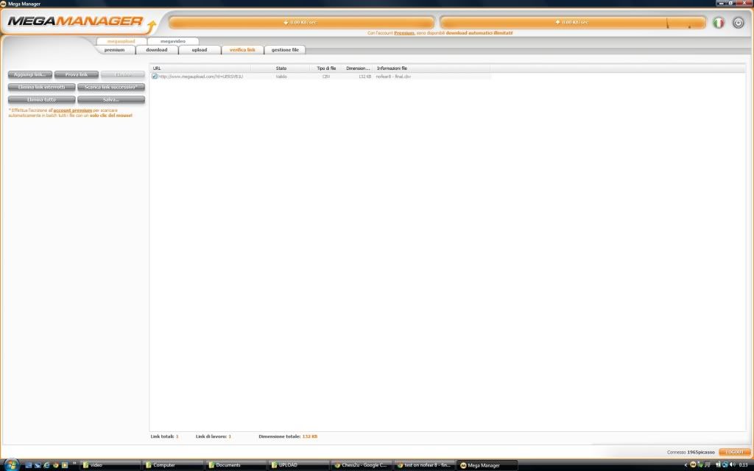Click 'Dimensione totale: 132 KB' status text
The height and width of the screenshot is (471, 754).
click(x=288, y=436)
